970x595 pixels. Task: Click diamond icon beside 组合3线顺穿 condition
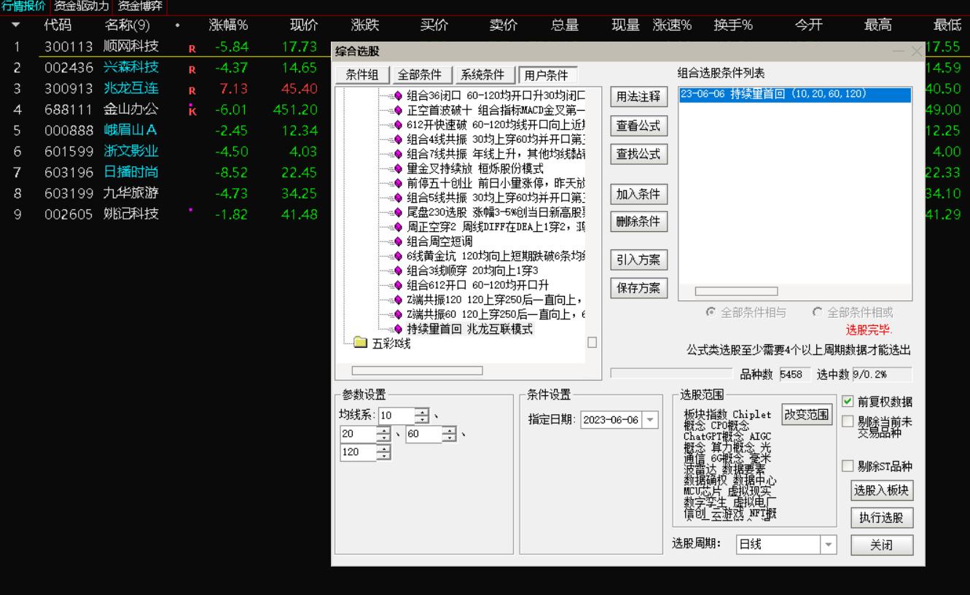click(x=398, y=271)
